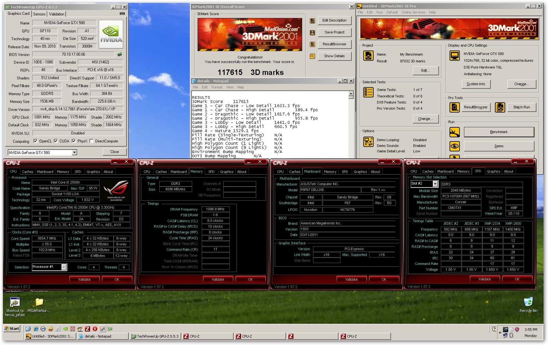
Task: Open the Caches tab in the first CPU-Z window
Action: (x=27, y=172)
